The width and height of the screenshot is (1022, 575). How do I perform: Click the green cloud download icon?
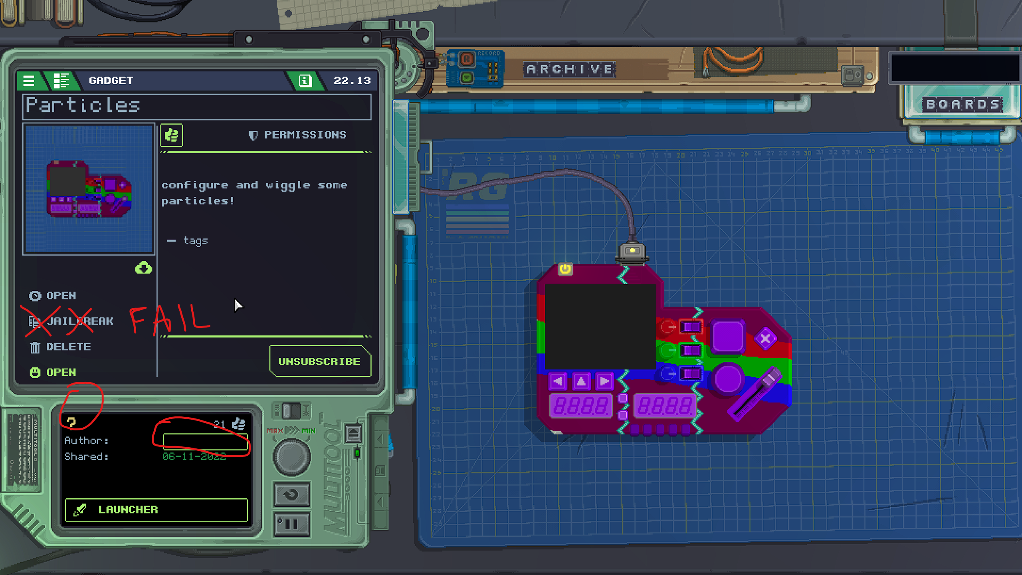pyautogui.click(x=144, y=268)
